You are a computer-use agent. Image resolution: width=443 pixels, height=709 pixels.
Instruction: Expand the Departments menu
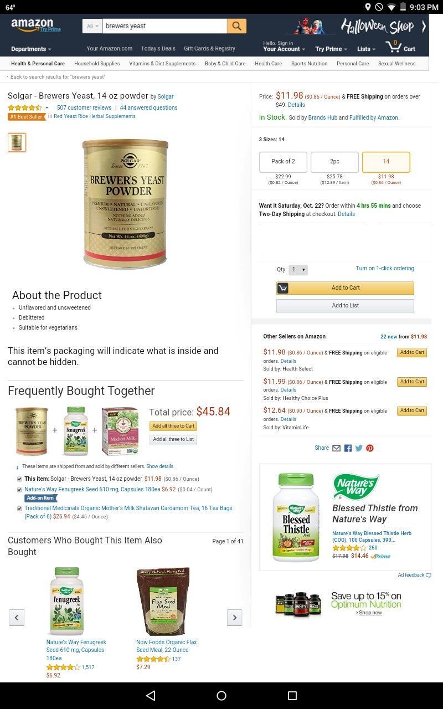pyautogui.click(x=31, y=49)
